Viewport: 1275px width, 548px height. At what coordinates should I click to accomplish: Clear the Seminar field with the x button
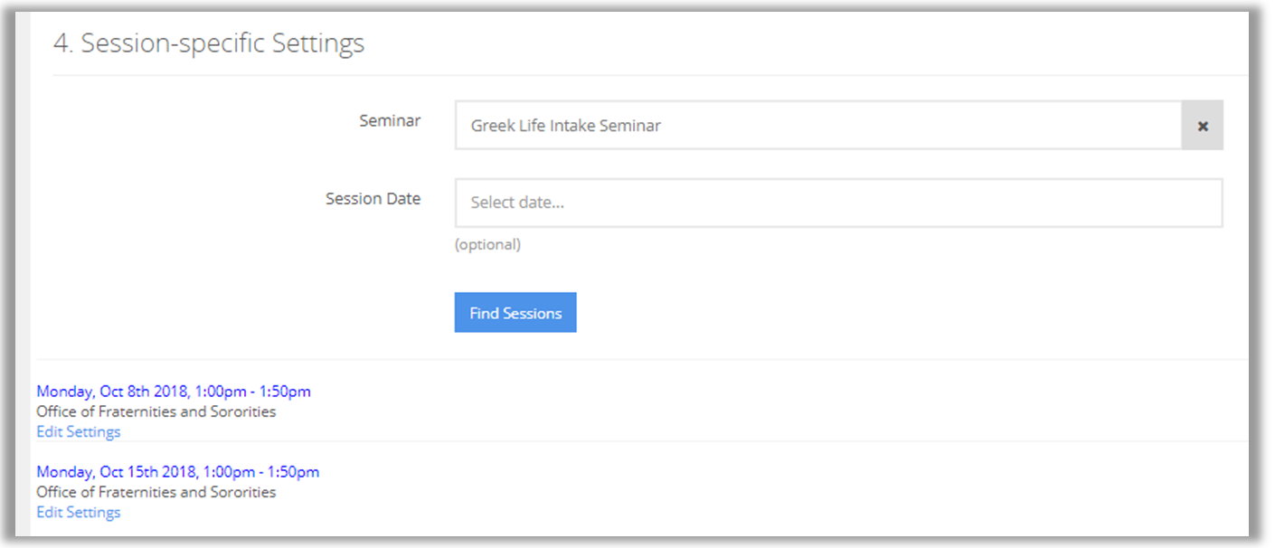[x=1202, y=126]
